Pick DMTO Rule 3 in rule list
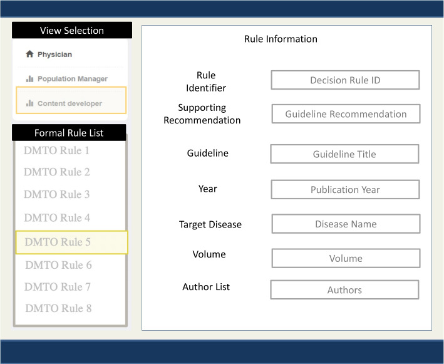This screenshot has height=364, width=444. pyautogui.click(x=56, y=195)
